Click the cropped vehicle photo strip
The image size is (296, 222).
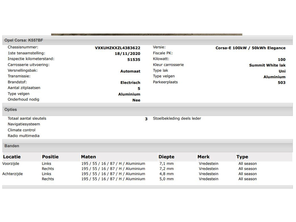click(x=147, y=35)
